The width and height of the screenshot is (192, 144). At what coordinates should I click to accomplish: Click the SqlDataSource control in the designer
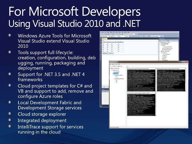tap(108, 53)
